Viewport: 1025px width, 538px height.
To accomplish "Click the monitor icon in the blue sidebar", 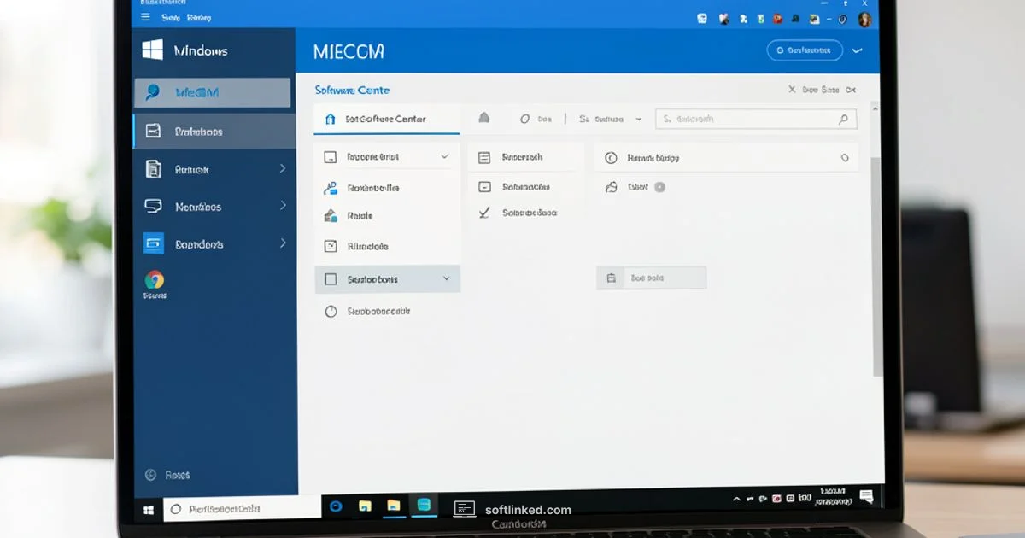I will tap(154, 207).
